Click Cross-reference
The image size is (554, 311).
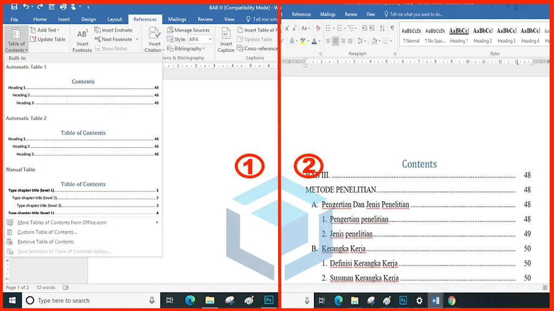(x=257, y=49)
